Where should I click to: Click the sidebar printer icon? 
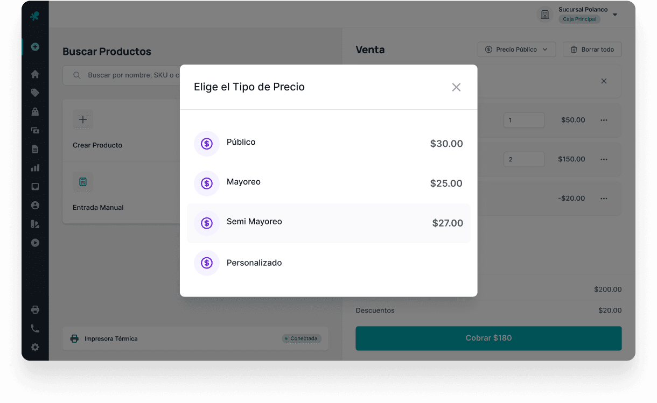pos(35,309)
